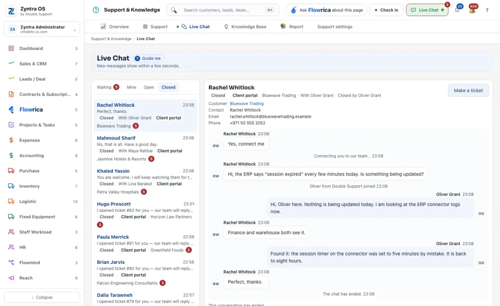Click the Projects & Tasks checkbox icon
Image resolution: width=500 pixels, height=306 pixels.
coord(11,125)
